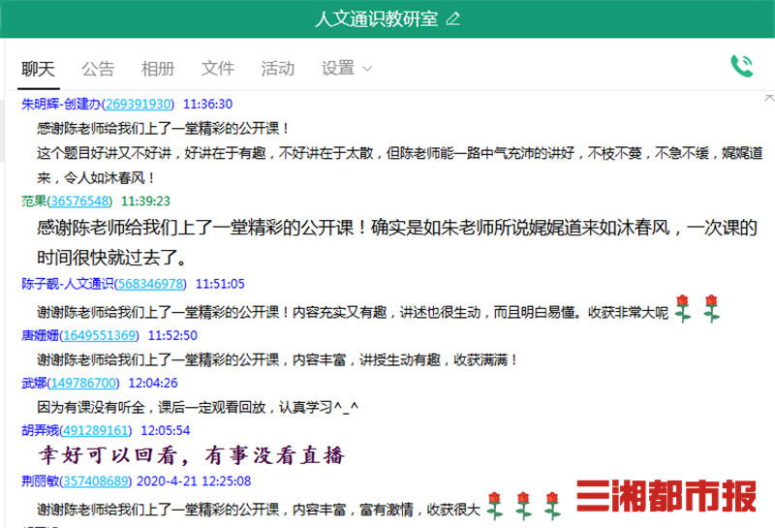Image resolution: width=775 pixels, height=528 pixels.
Task: Click QQ number 269391930 link
Action: coord(138,104)
